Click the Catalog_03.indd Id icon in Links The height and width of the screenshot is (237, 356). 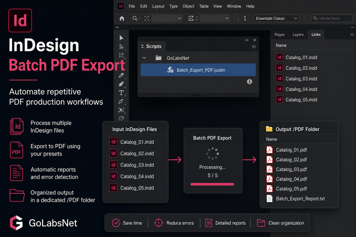(x=279, y=79)
